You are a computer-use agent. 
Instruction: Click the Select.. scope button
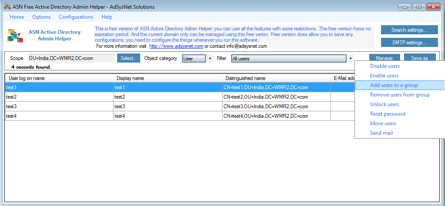[128, 58]
